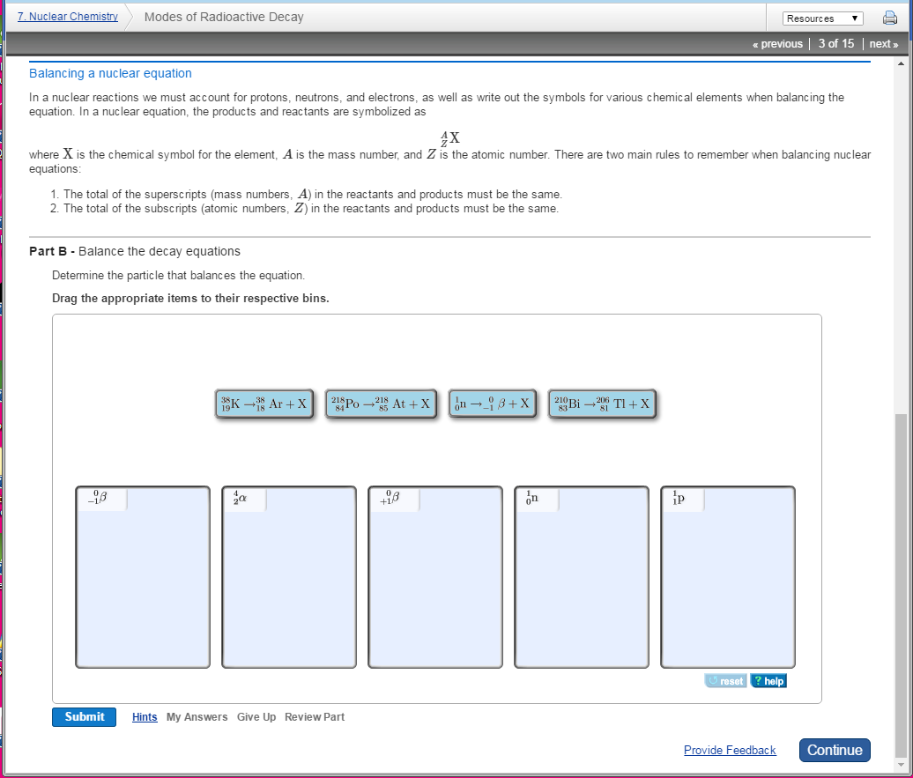Open the 7. Nuclear Chemistry breadcrumb link
This screenshot has width=913, height=778.
coord(68,17)
